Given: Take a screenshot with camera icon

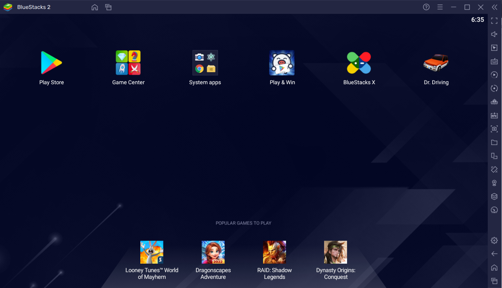Looking at the screenshot, I should pos(494,129).
